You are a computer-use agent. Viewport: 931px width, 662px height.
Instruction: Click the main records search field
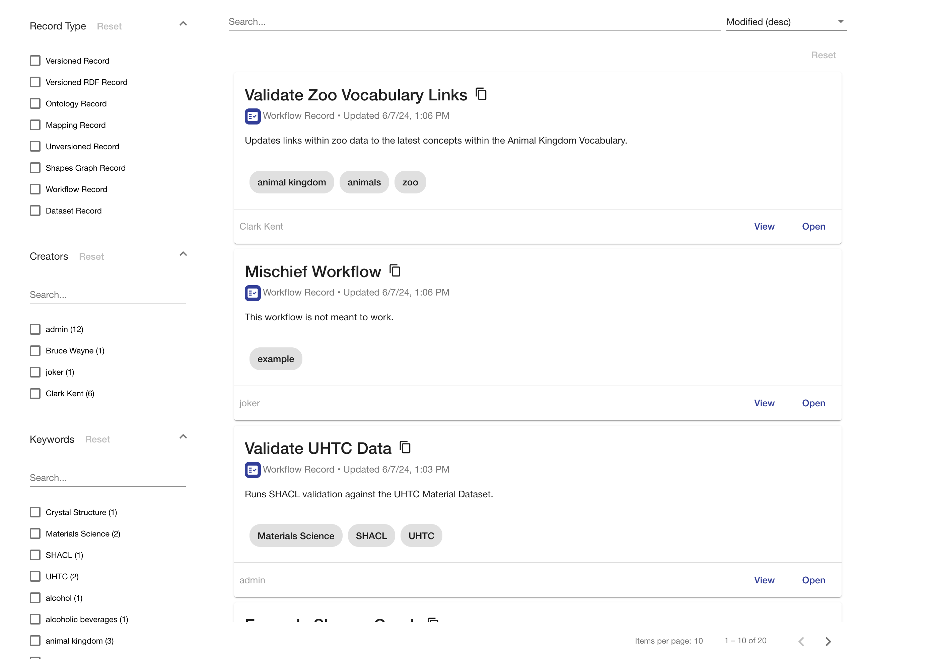[x=474, y=22]
